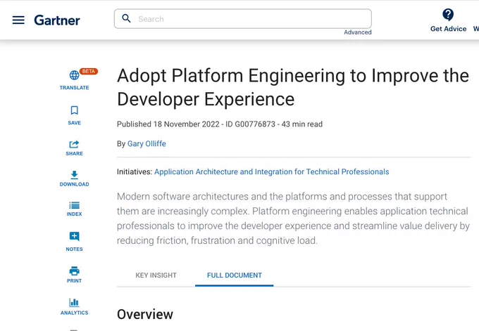Open author Gary Olliffe's profile link

(147, 143)
